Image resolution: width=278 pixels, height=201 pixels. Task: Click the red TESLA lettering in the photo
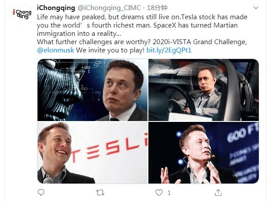(x=109, y=151)
